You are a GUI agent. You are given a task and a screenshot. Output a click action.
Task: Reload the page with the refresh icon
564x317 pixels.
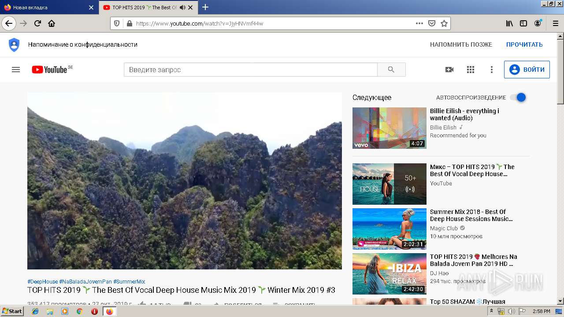click(38, 23)
